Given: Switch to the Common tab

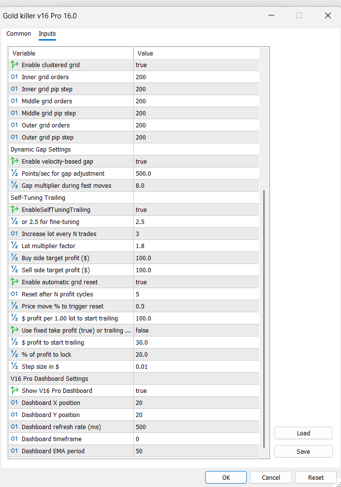Looking at the screenshot, I should 18,34.
